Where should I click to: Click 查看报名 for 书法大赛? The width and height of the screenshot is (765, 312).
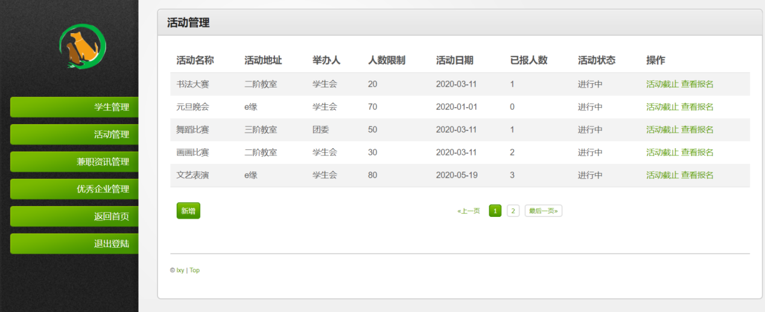tap(697, 84)
